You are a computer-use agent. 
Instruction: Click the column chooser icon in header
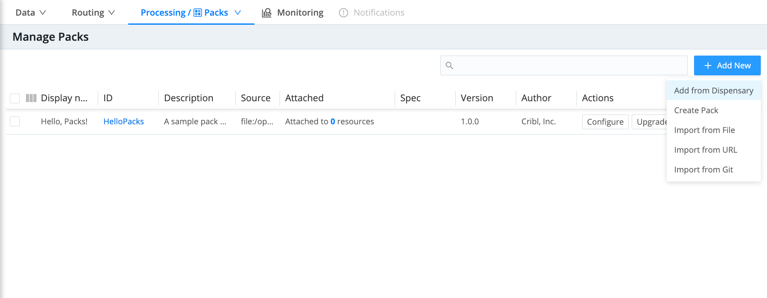coord(31,98)
